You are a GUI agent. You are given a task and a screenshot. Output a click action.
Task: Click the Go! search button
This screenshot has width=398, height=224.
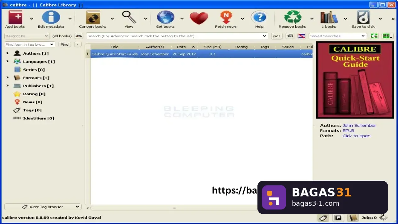pos(276,36)
